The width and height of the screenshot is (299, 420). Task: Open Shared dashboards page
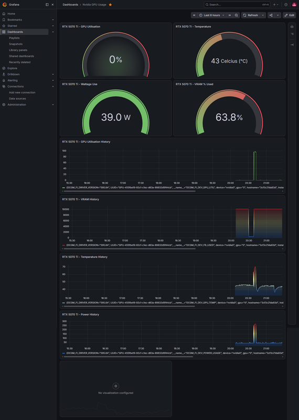tap(22, 56)
